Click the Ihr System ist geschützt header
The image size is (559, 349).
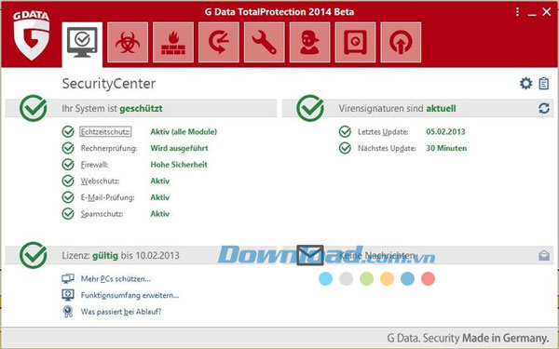(x=112, y=108)
